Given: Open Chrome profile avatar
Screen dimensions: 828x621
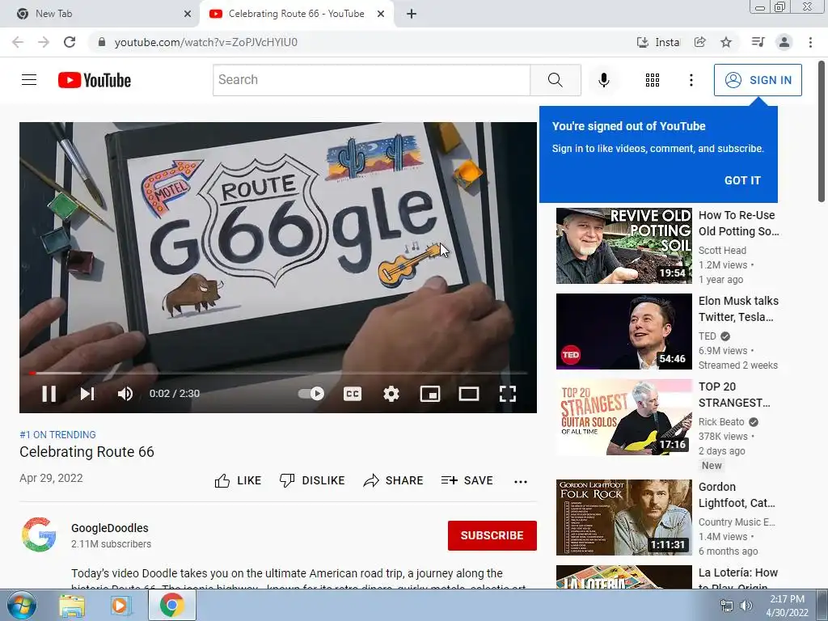Looking at the screenshot, I should 784,42.
